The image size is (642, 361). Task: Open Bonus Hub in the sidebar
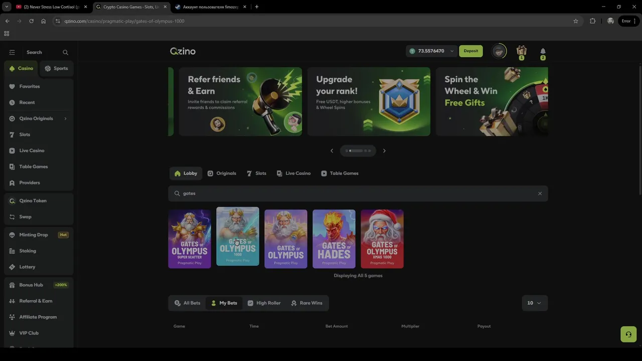pos(39,285)
